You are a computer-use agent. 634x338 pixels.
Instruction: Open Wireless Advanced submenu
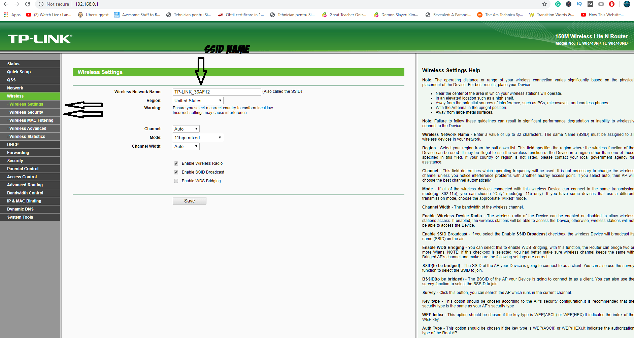coord(30,128)
